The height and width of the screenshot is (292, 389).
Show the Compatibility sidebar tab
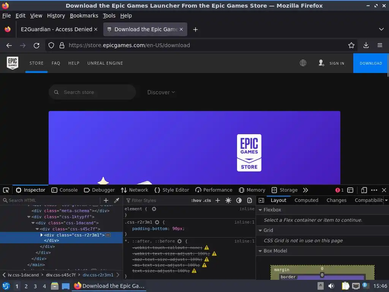[x=369, y=200]
